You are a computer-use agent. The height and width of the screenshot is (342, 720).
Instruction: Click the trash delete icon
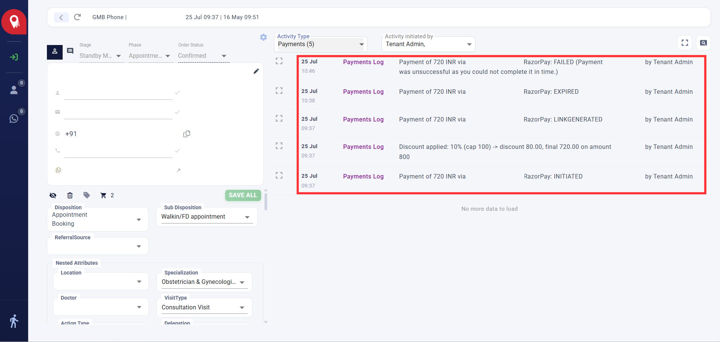pos(70,195)
